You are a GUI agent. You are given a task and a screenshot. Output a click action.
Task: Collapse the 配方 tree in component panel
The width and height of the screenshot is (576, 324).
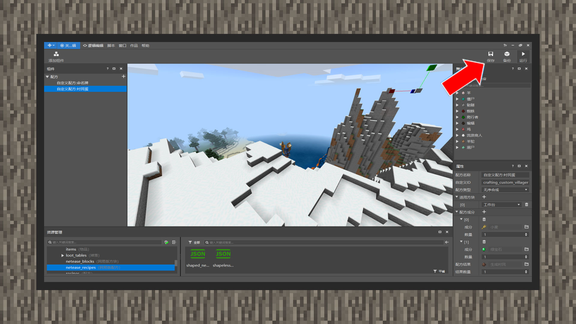47,77
